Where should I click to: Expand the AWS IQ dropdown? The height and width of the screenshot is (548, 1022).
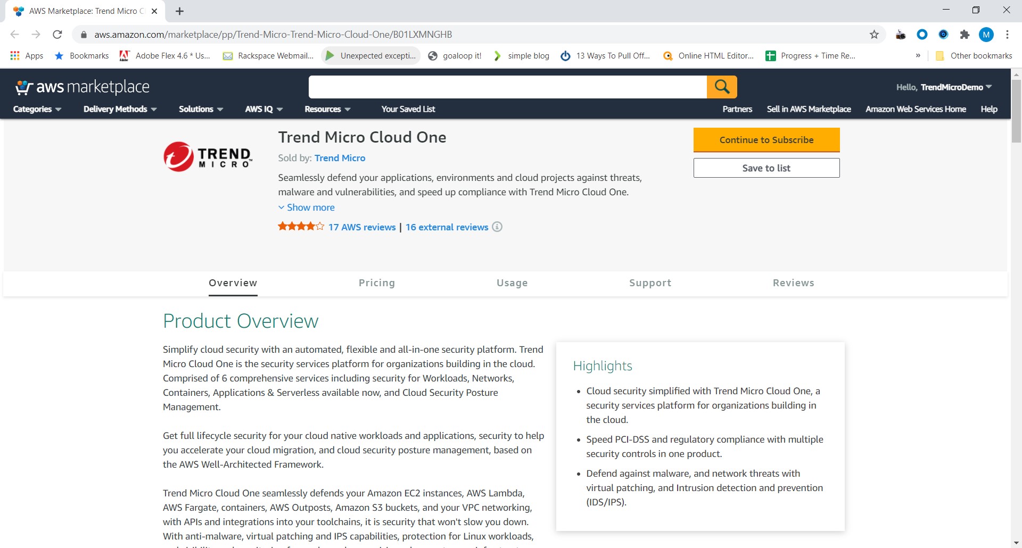coord(263,109)
